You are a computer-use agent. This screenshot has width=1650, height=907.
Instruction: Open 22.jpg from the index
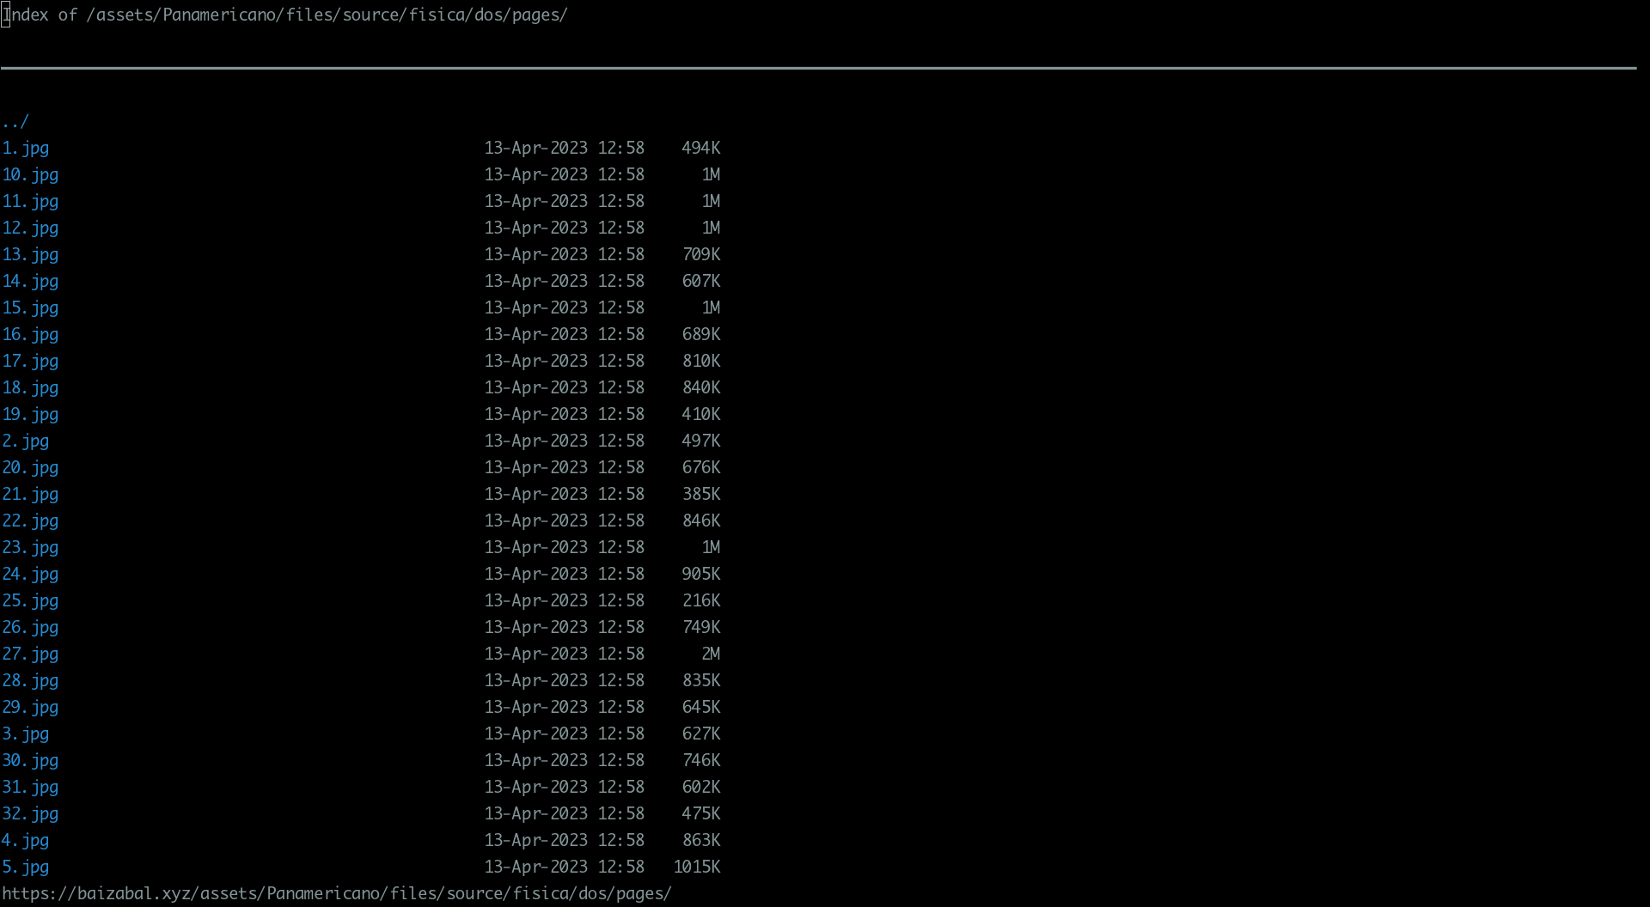(x=30, y=521)
